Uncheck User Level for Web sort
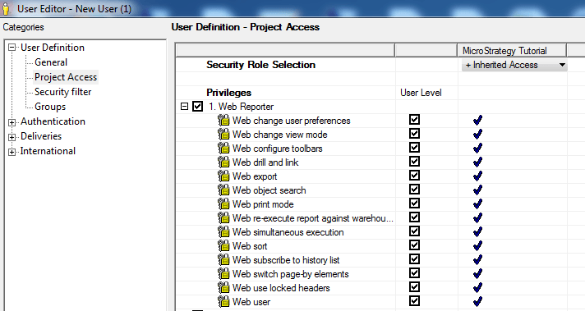585x311 pixels. pos(414,245)
